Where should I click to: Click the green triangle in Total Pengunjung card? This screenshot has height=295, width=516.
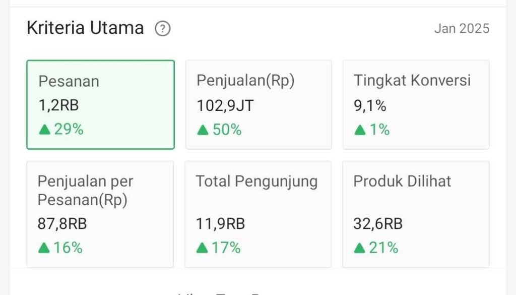coord(202,248)
